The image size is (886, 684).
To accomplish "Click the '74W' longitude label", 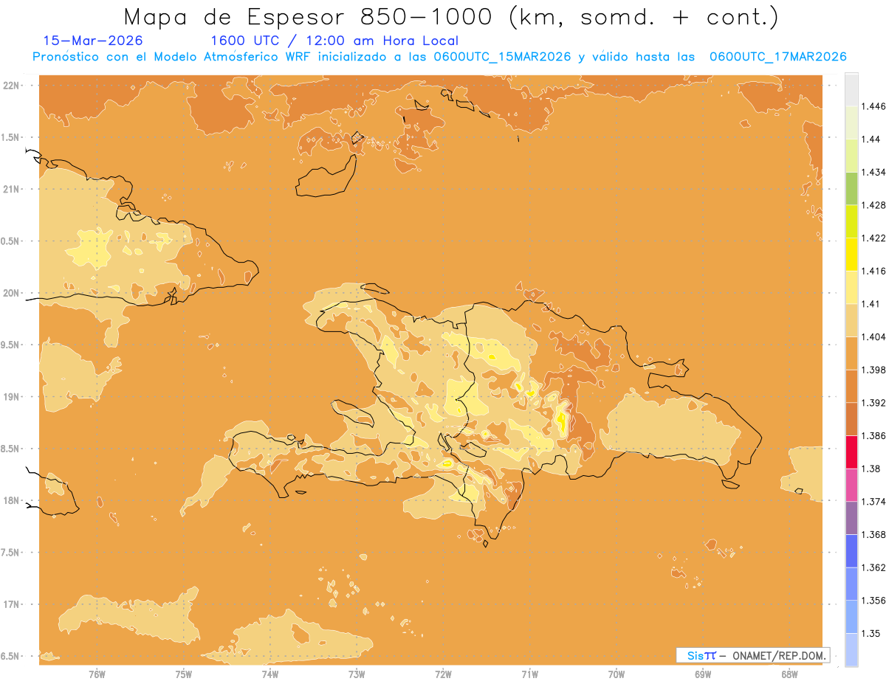I will (270, 674).
